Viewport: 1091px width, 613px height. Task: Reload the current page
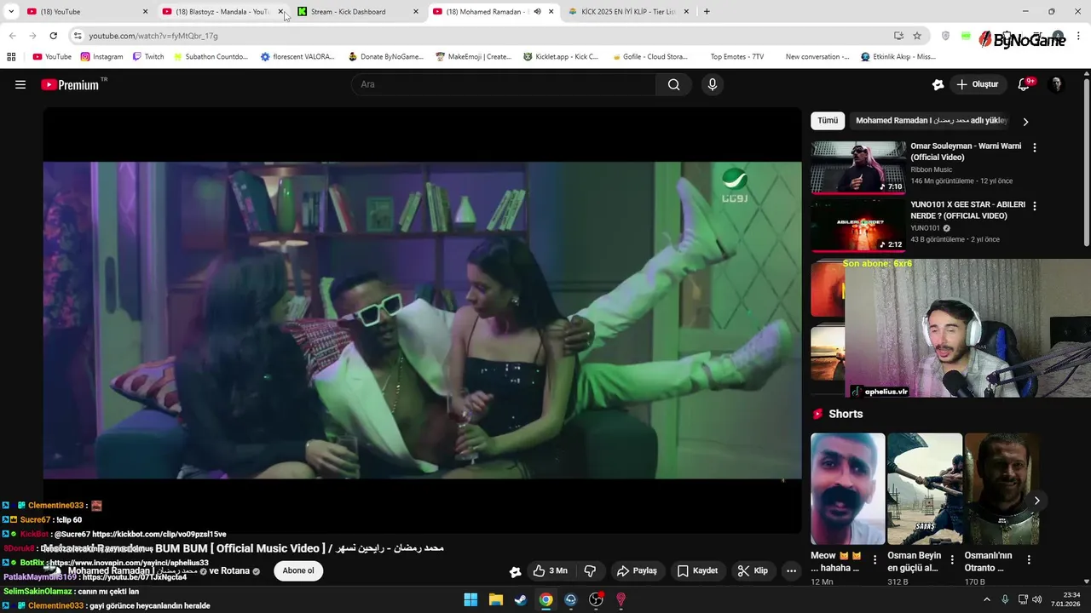click(x=53, y=36)
